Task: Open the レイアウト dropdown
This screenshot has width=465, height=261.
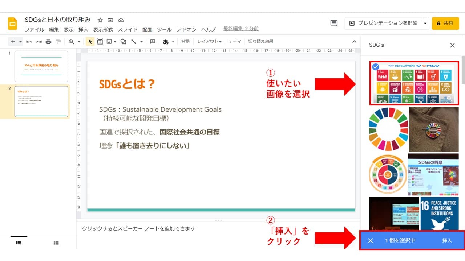Action: [x=209, y=41]
